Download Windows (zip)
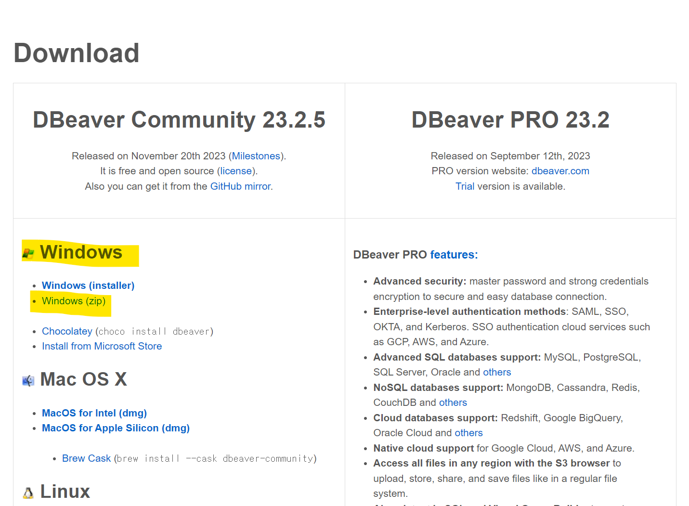Screen dimensions: 689x506 [x=74, y=301]
